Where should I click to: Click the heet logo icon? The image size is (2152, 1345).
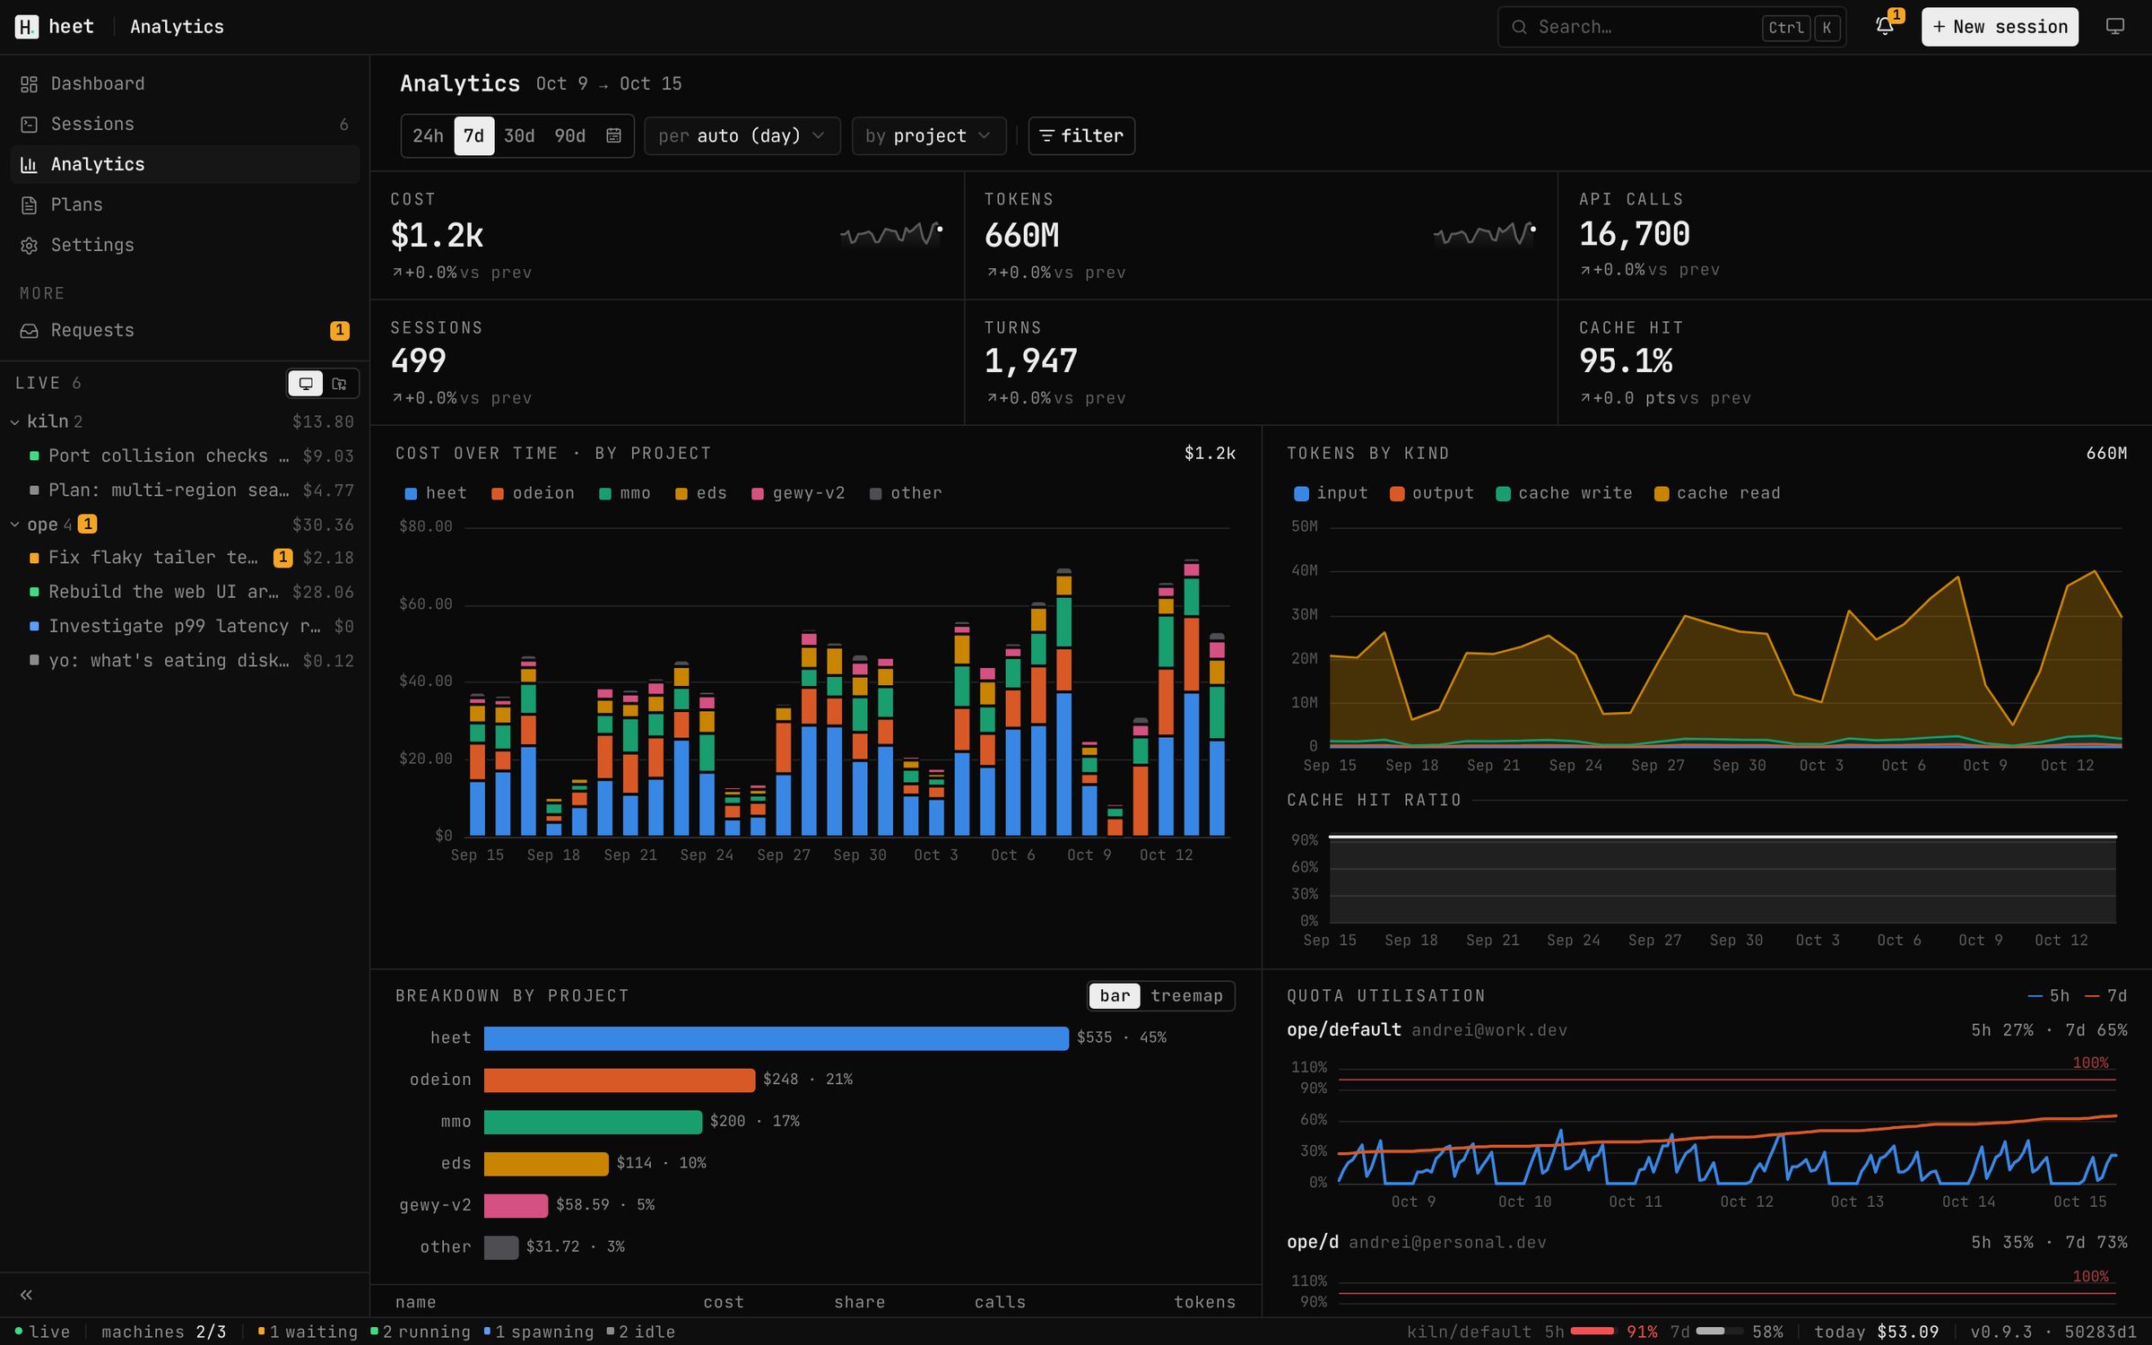click(x=27, y=27)
